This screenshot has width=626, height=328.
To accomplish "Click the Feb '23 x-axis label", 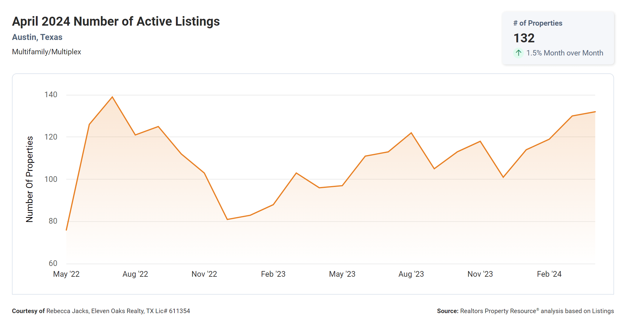I will tap(273, 274).
